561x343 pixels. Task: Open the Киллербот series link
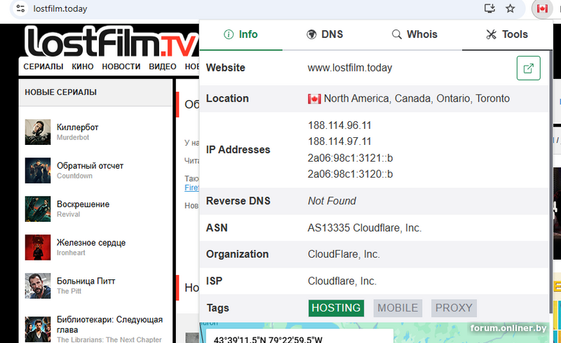pyautogui.click(x=78, y=127)
